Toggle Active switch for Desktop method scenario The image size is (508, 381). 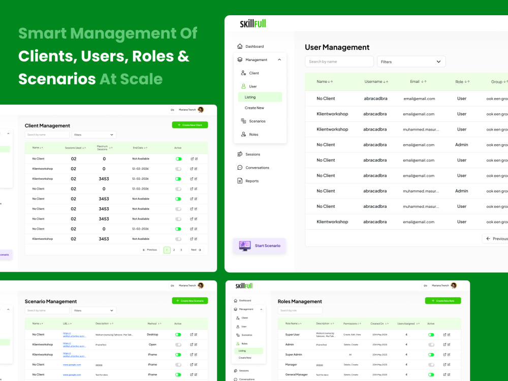click(178, 335)
